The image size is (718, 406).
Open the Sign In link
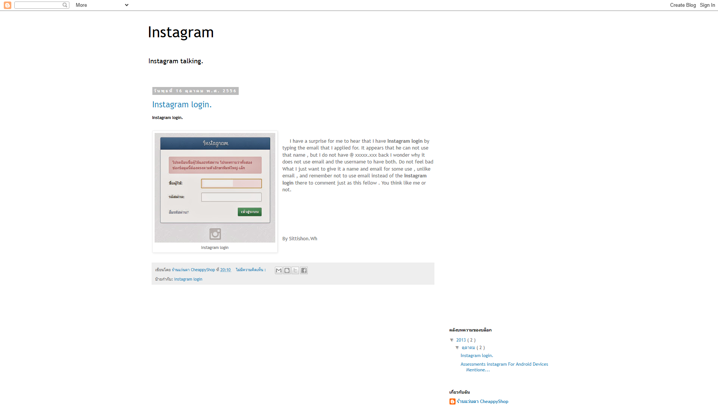tap(707, 5)
